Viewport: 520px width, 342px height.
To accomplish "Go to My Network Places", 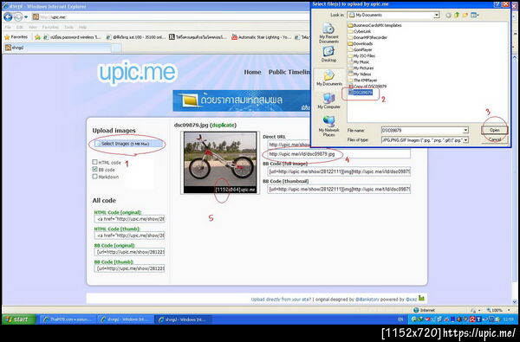I will tap(328, 126).
